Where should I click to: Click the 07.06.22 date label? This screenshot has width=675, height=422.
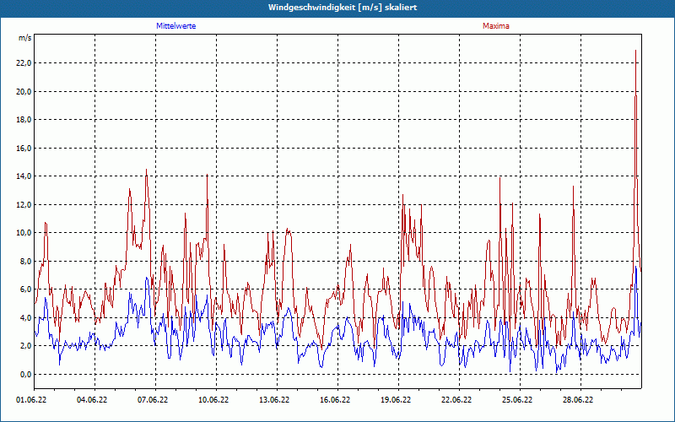pos(153,400)
